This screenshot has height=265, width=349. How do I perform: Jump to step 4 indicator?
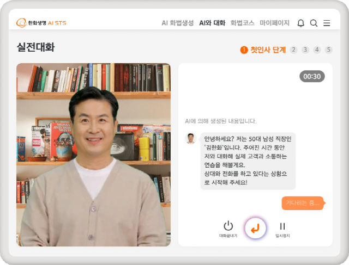point(317,50)
